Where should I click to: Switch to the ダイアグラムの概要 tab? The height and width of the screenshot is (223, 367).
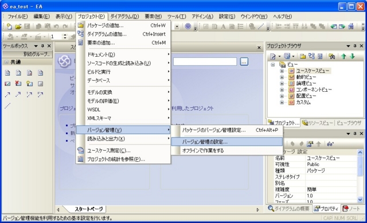288,209
